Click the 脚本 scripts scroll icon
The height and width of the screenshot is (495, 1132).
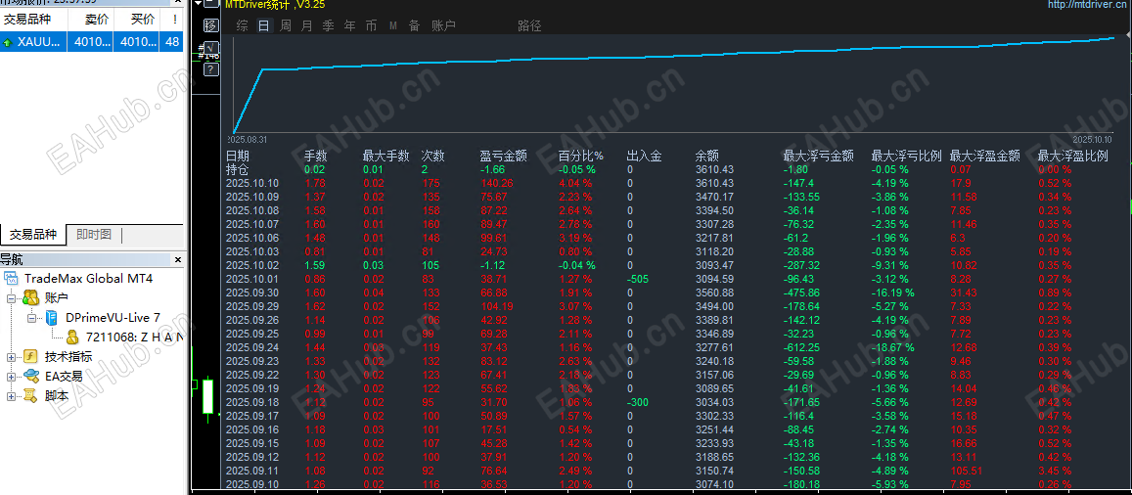click(30, 395)
